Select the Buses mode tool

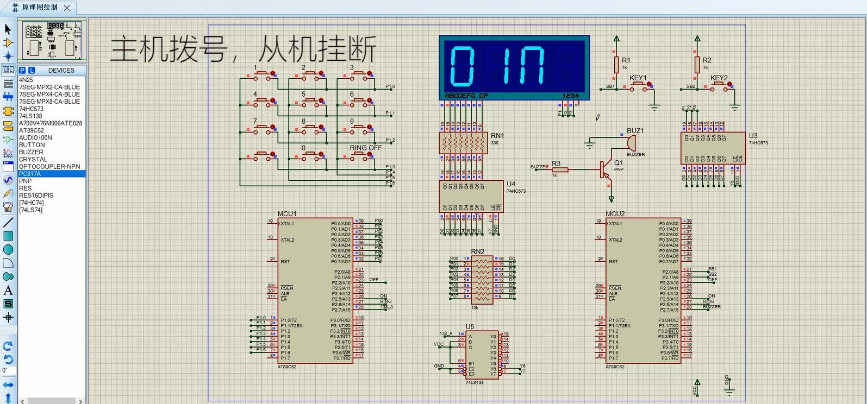pos(8,97)
